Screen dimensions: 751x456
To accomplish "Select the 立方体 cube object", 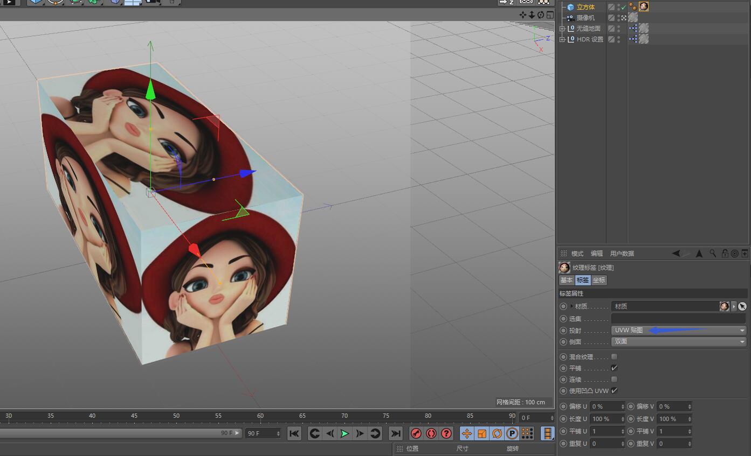I will pyautogui.click(x=585, y=7).
